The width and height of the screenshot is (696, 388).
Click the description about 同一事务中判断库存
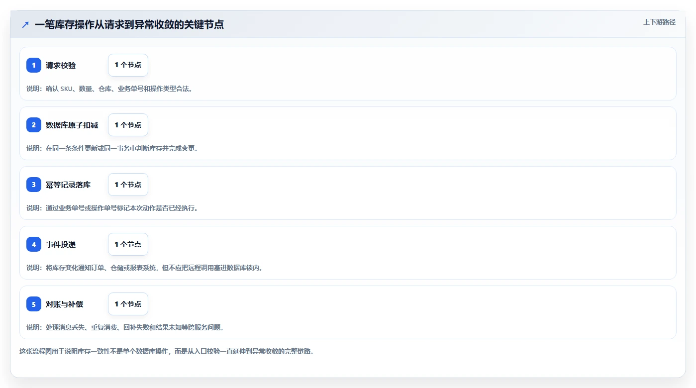(112, 148)
